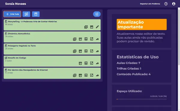This screenshot has width=180, height=111.
Task: Archive the Storytelling lesson
Action: coord(91,27)
